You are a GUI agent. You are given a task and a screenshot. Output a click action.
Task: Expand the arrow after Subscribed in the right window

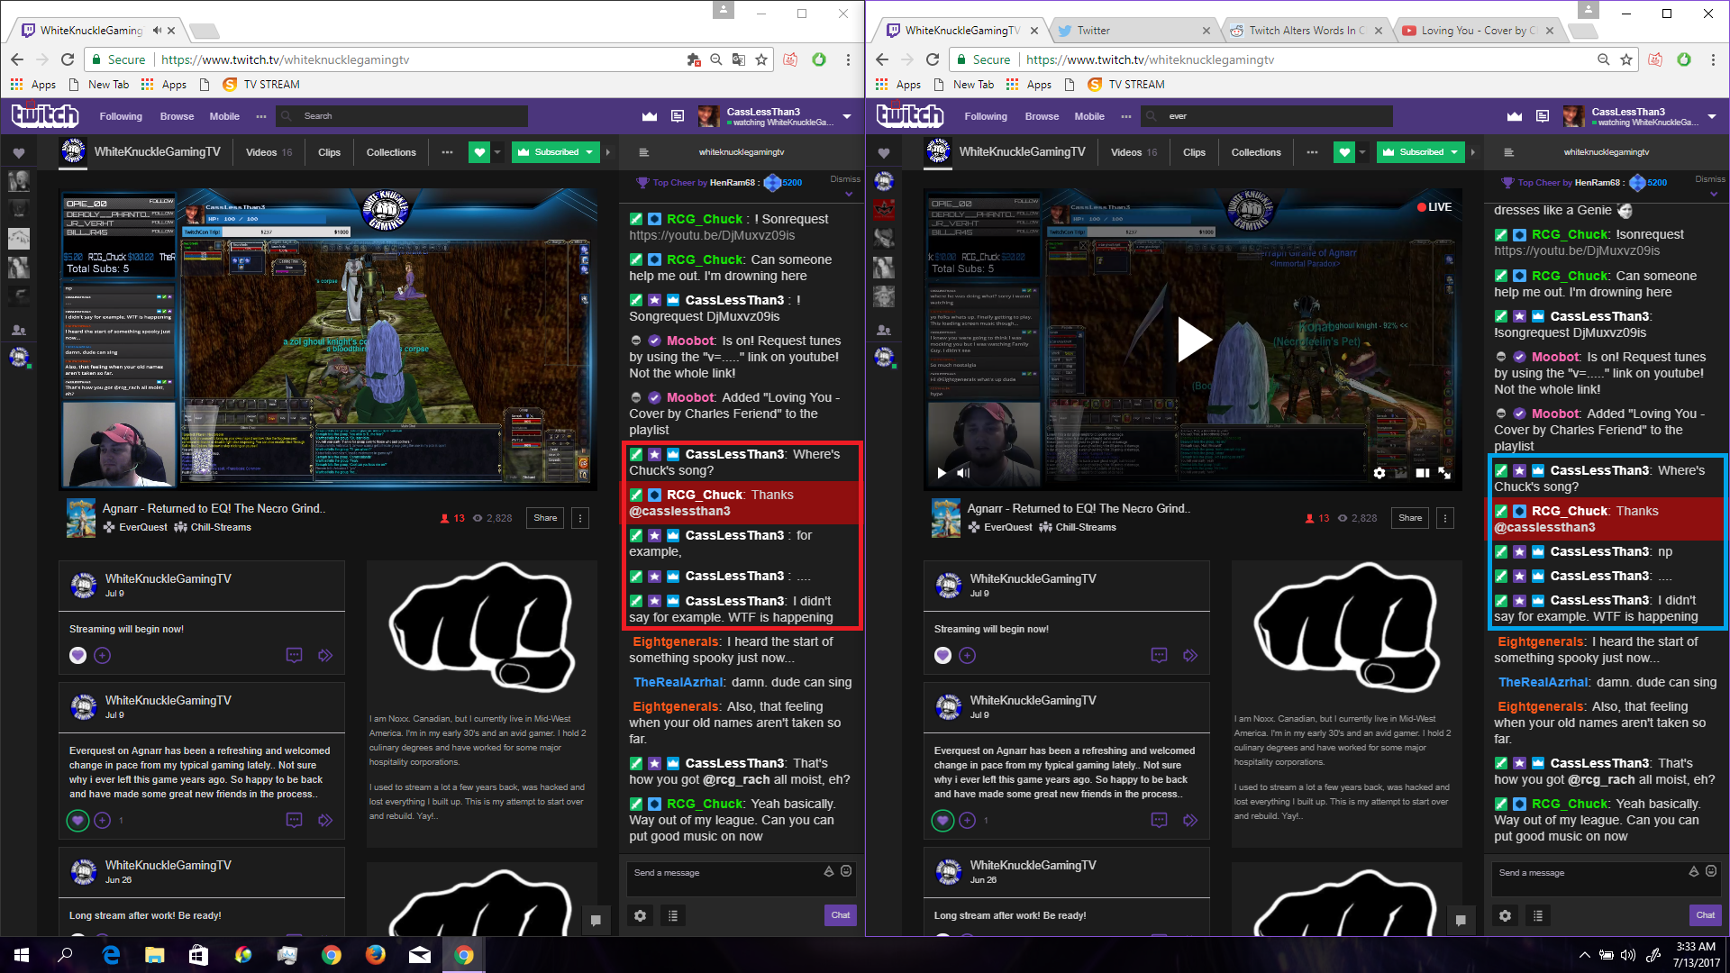click(x=1473, y=152)
